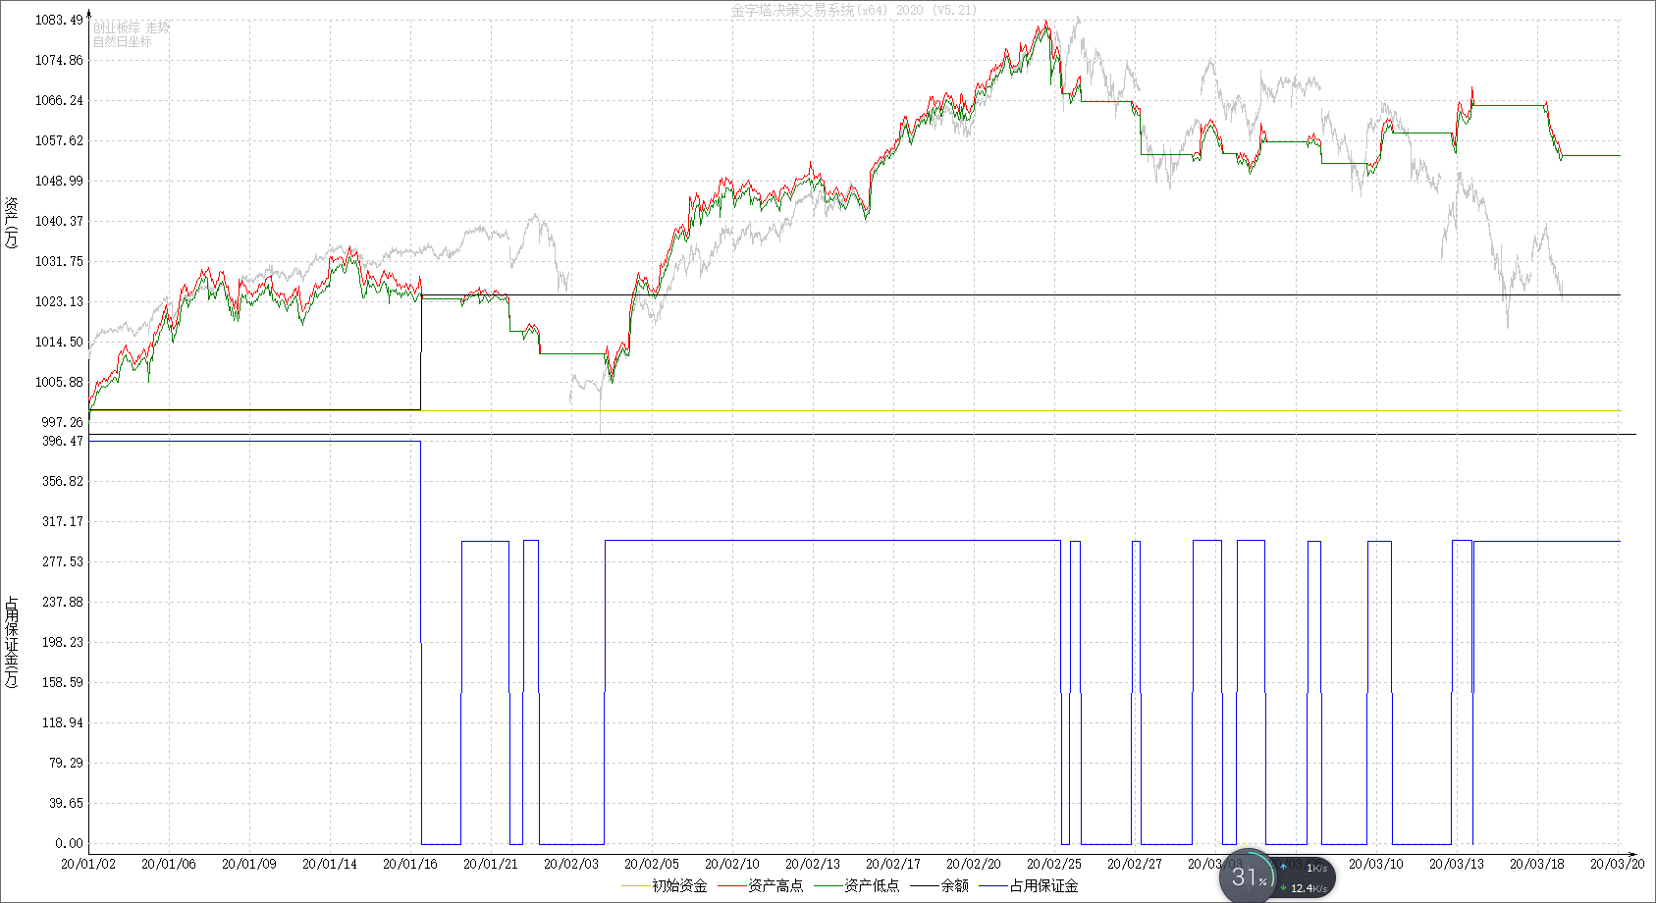
Task: Click the 资产(万) vertical axis title
Action: pos(12,222)
